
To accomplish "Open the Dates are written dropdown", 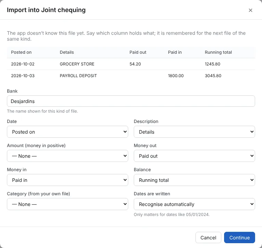I will coord(194,204).
